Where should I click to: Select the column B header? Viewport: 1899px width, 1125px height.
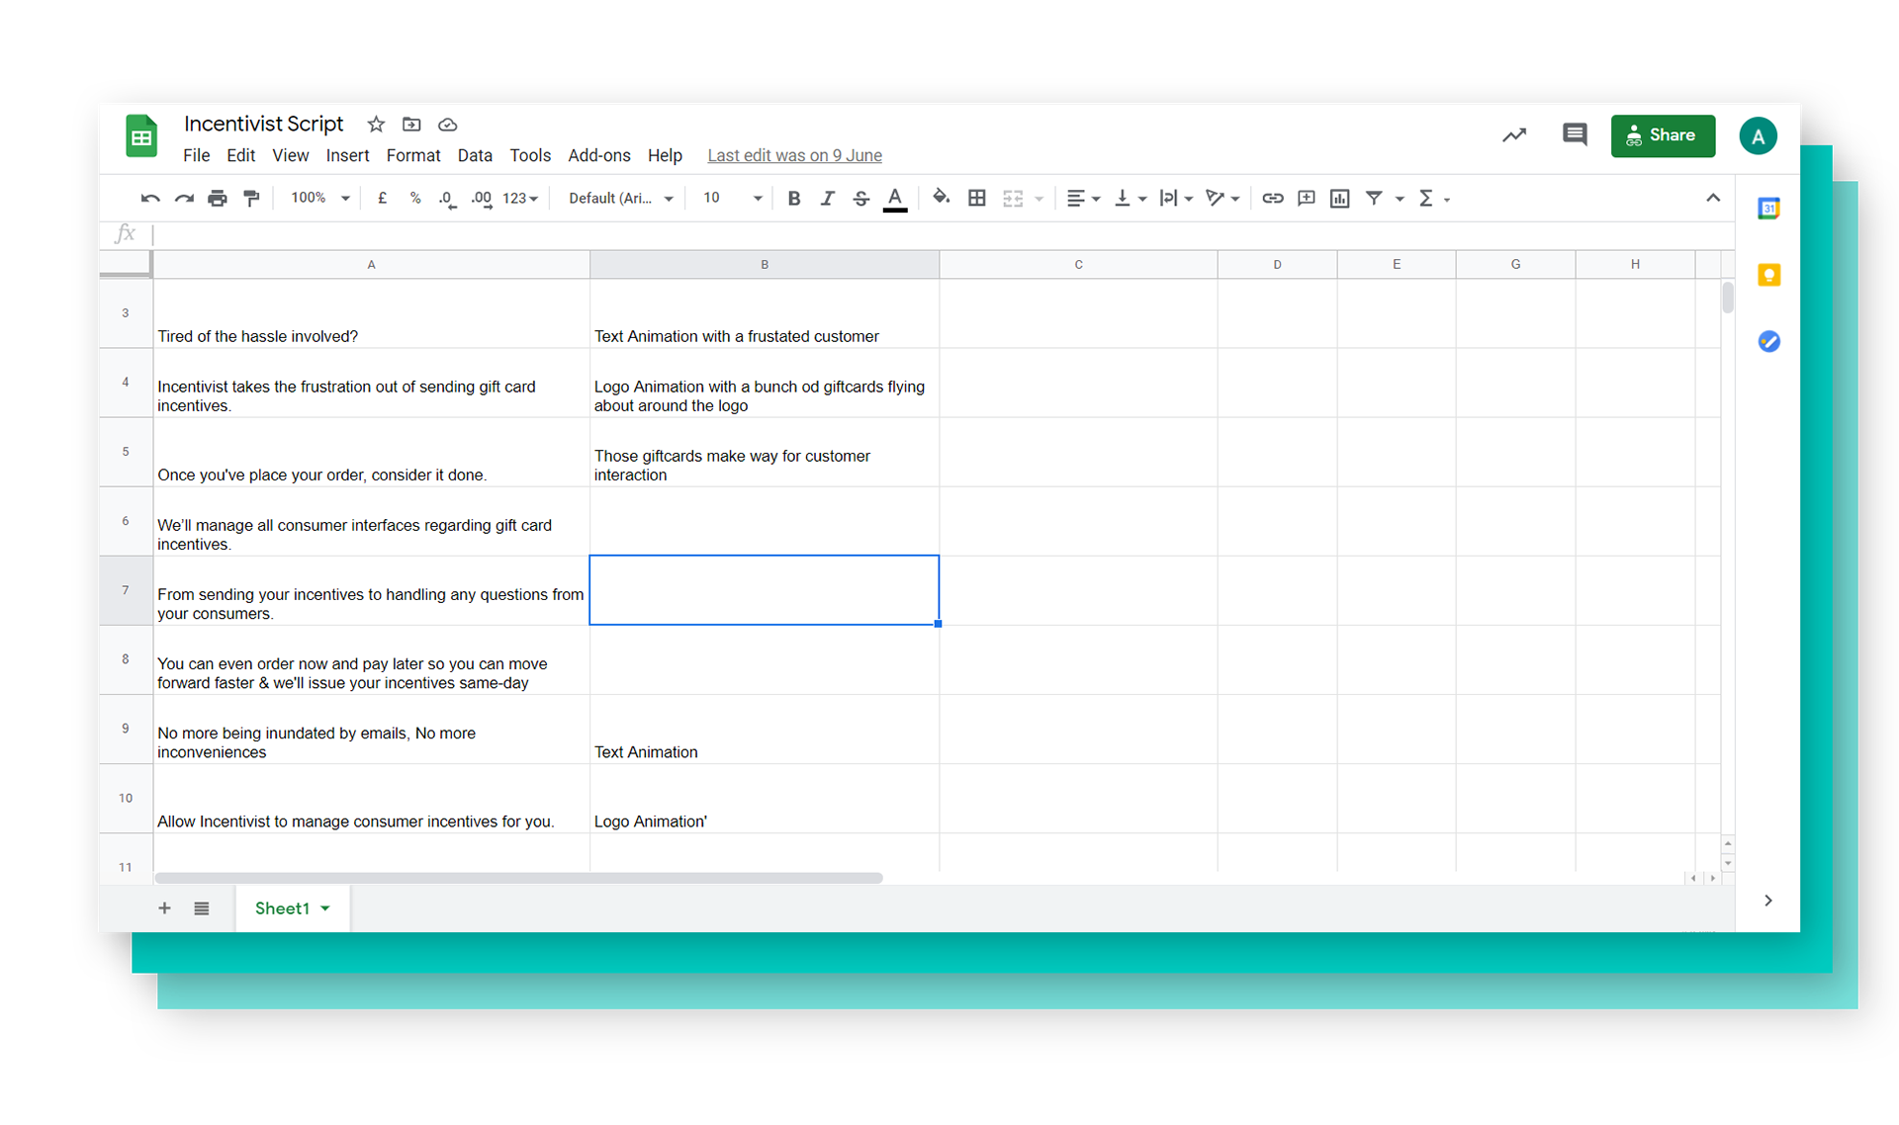coord(765,265)
